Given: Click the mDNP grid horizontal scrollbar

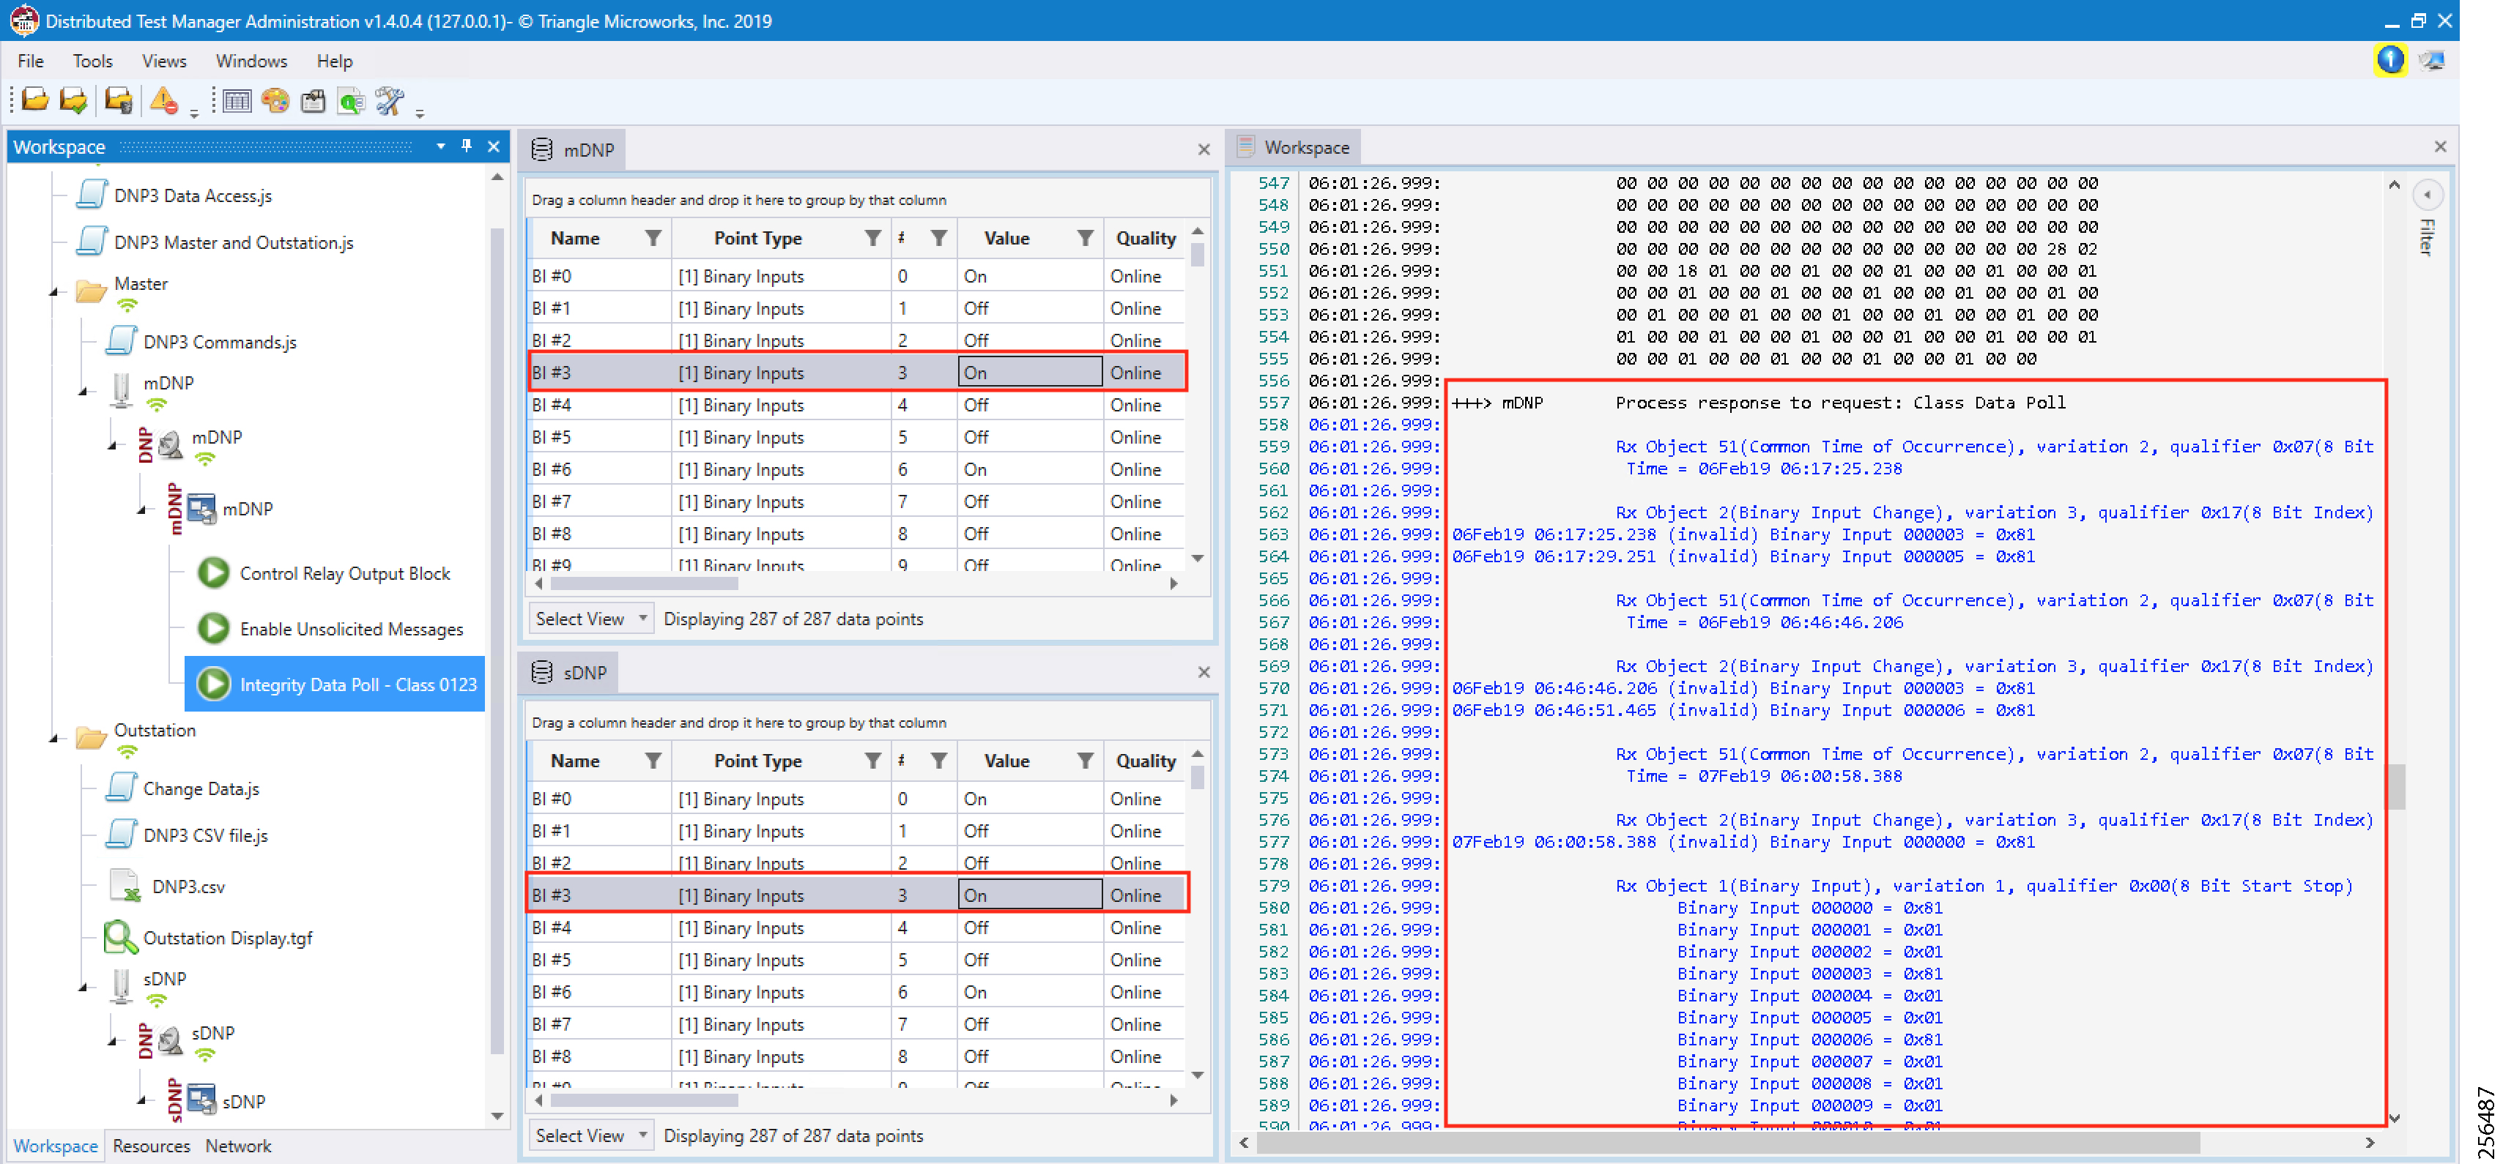Looking at the screenshot, I should point(643,583).
